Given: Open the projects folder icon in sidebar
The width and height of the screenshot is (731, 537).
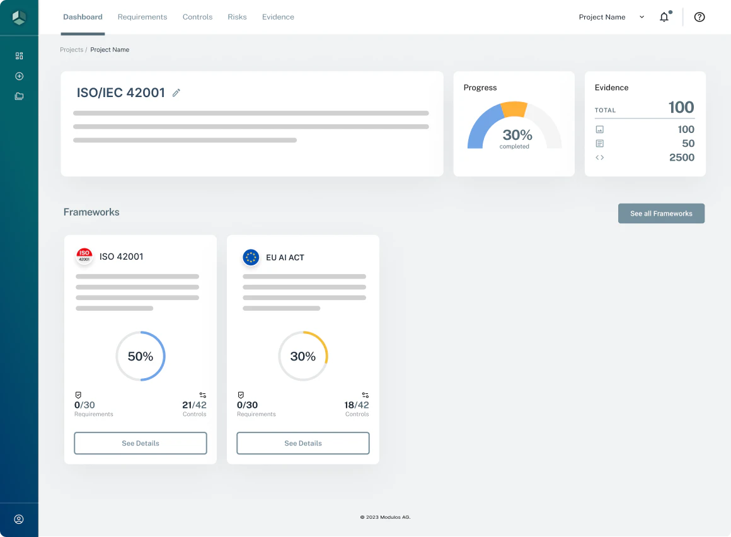Looking at the screenshot, I should pyautogui.click(x=19, y=96).
